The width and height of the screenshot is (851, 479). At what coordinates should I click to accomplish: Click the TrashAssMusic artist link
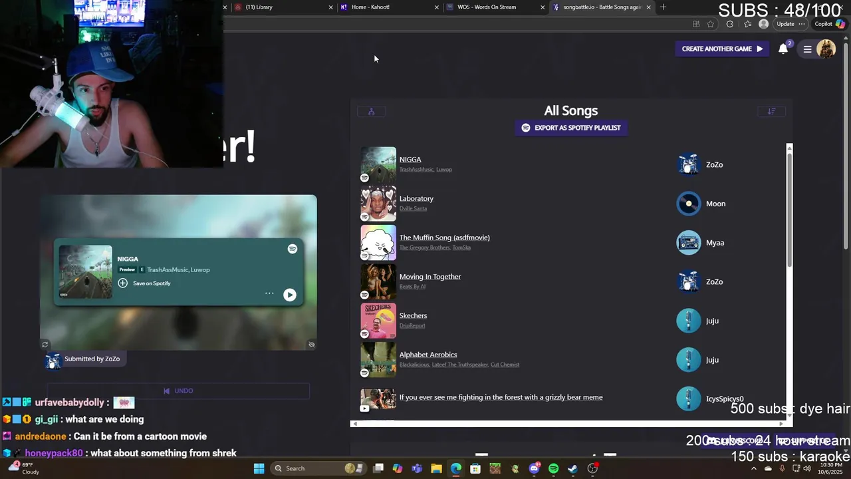coord(416,170)
